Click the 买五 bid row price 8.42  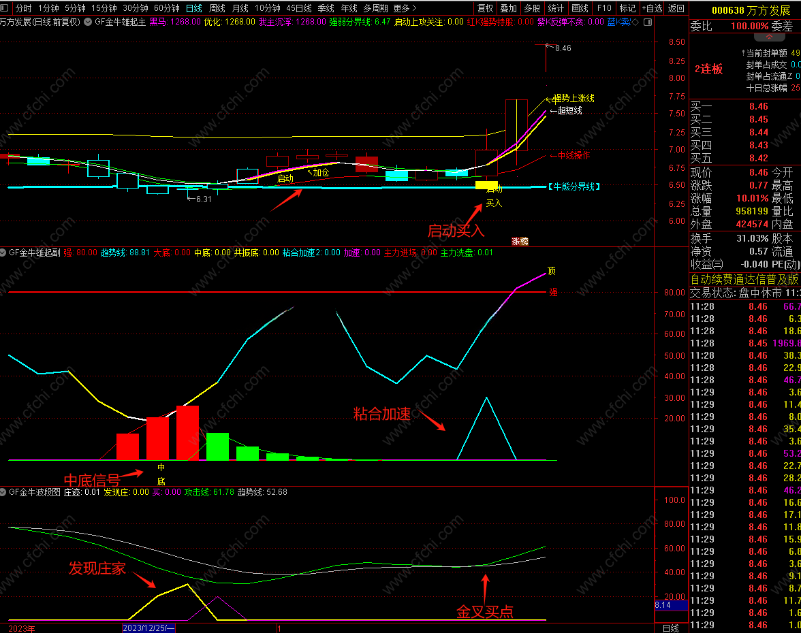759,158
